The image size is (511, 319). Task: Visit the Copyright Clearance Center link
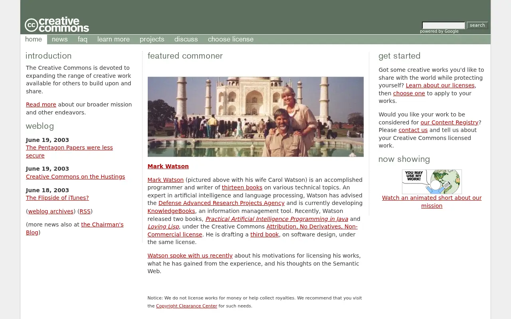(x=186, y=306)
